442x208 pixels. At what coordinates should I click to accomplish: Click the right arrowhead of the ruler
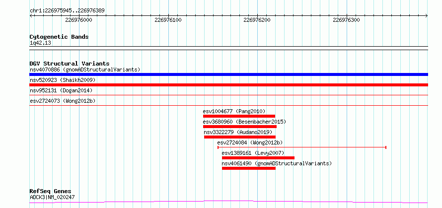point(427,16)
